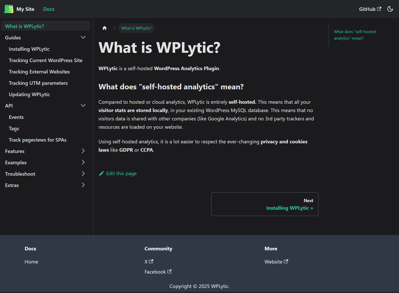Click Edit this page link

pos(118,173)
